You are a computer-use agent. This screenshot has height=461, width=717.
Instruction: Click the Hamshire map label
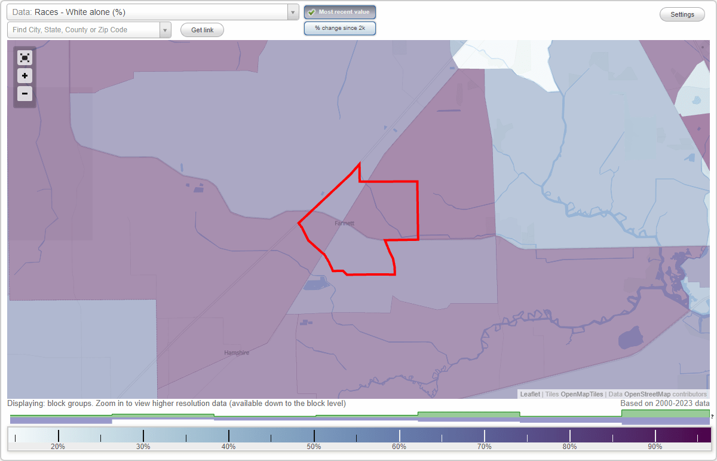(236, 352)
